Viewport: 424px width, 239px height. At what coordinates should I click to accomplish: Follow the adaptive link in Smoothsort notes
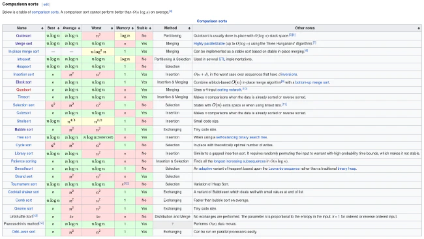click(205, 168)
